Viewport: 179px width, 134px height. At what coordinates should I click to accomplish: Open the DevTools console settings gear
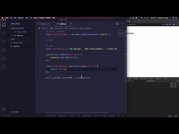177,81
